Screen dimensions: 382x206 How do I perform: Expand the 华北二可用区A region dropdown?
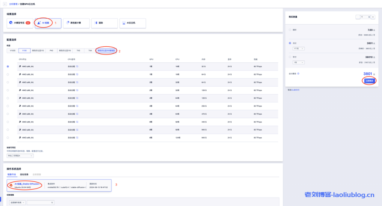coord(21,156)
